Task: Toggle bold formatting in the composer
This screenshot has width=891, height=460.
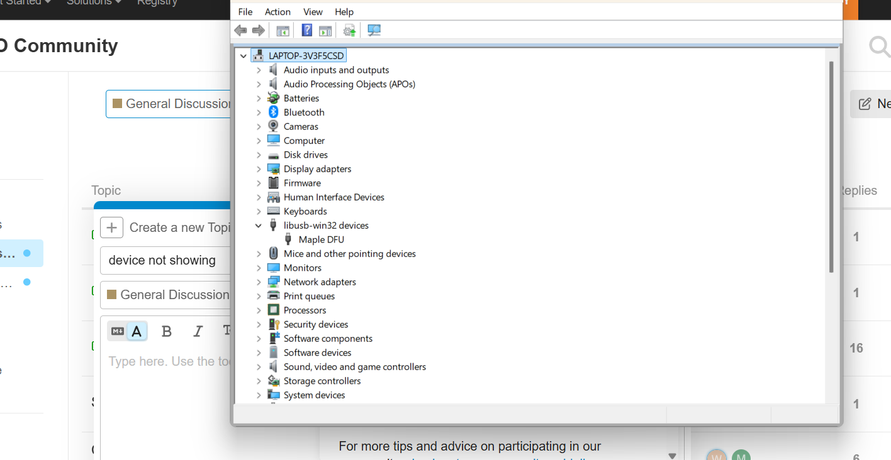Action: click(167, 331)
